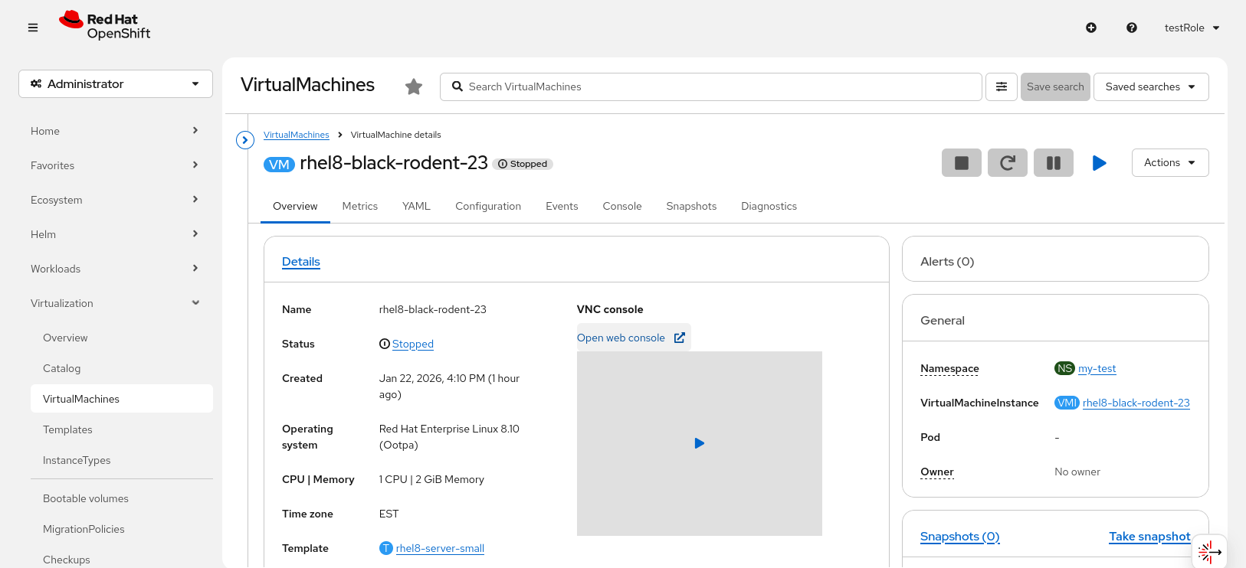
Task: Open the rhel8-black-rodent-23 VMI link
Action: tap(1136, 403)
